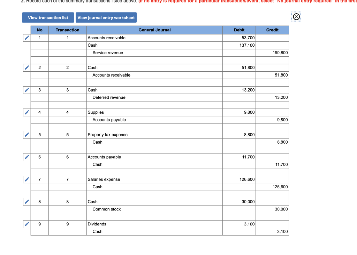Click the edit pencil icon for transaction 1

26,38
